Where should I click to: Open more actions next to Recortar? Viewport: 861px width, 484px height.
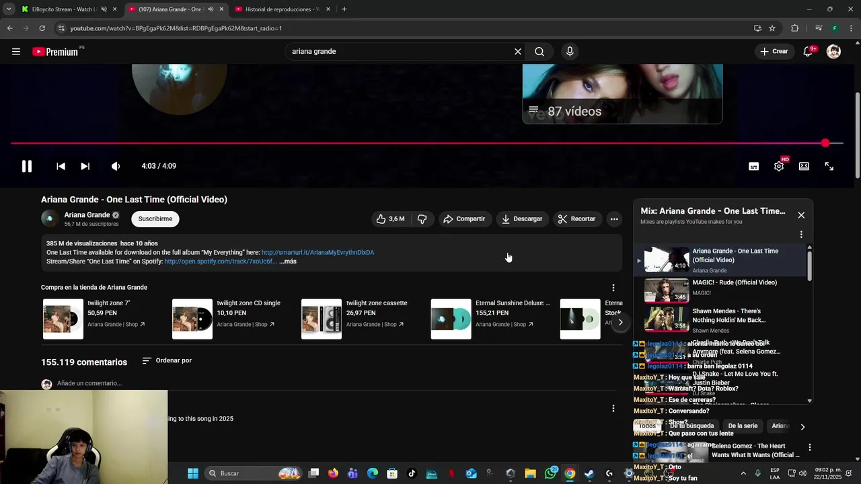[x=613, y=218]
